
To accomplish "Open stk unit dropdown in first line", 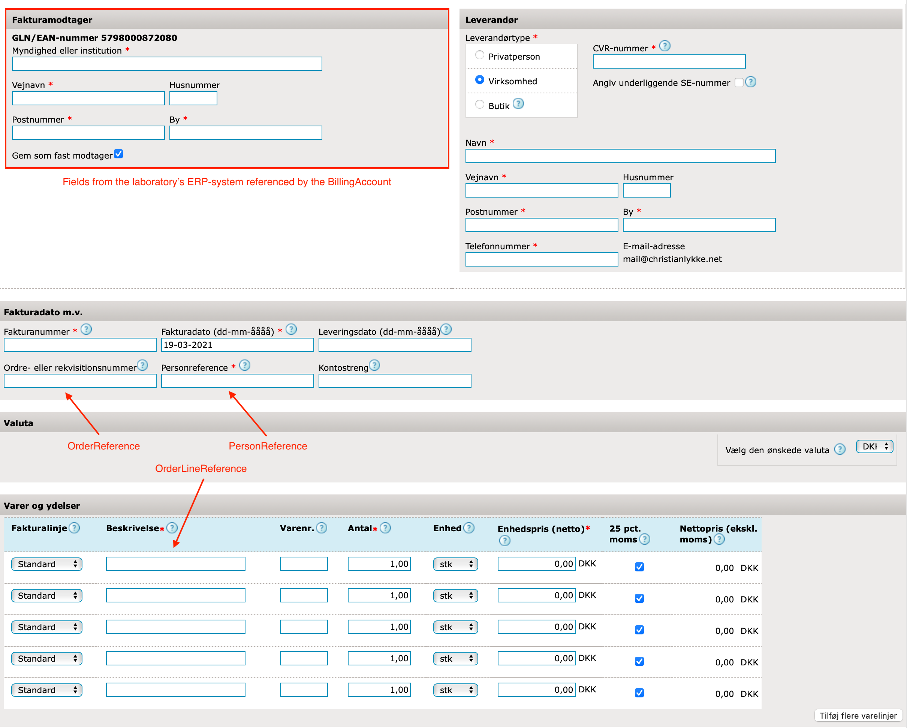I will 456,564.
